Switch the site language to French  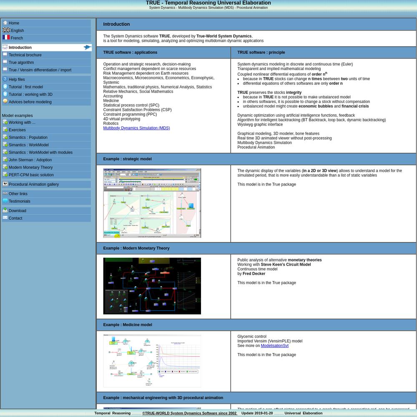pyautogui.click(x=46, y=38)
